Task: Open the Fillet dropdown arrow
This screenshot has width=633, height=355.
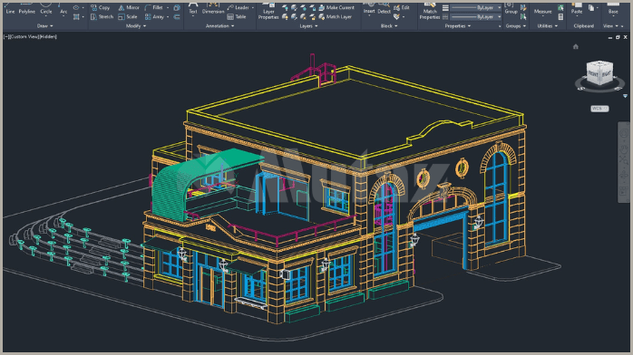Action: (x=168, y=7)
